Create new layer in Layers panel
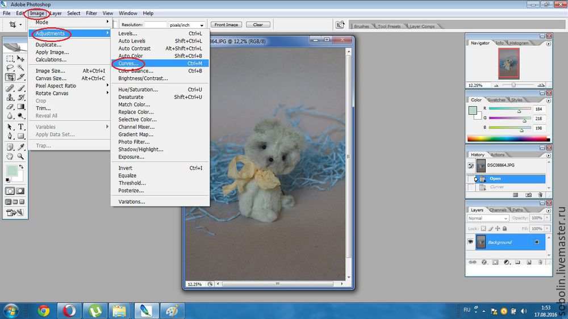The width and height of the screenshot is (568, 319). pos(529,262)
